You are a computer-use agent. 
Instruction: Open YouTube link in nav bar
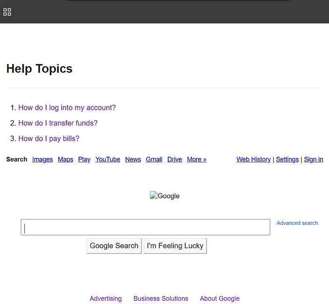tap(108, 160)
